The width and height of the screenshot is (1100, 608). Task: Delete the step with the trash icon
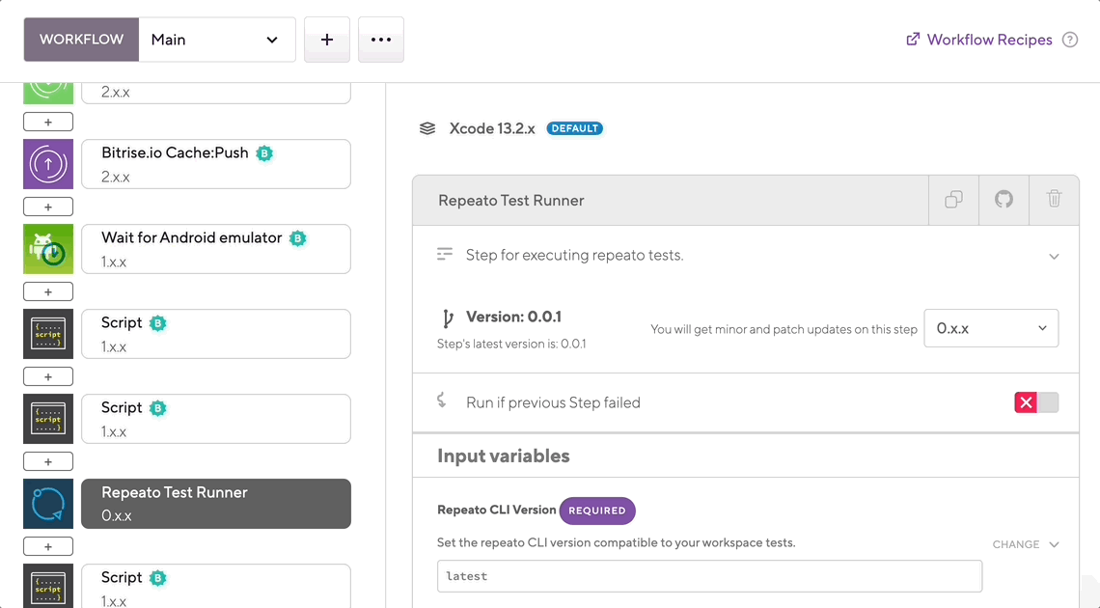pos(1054,200)
